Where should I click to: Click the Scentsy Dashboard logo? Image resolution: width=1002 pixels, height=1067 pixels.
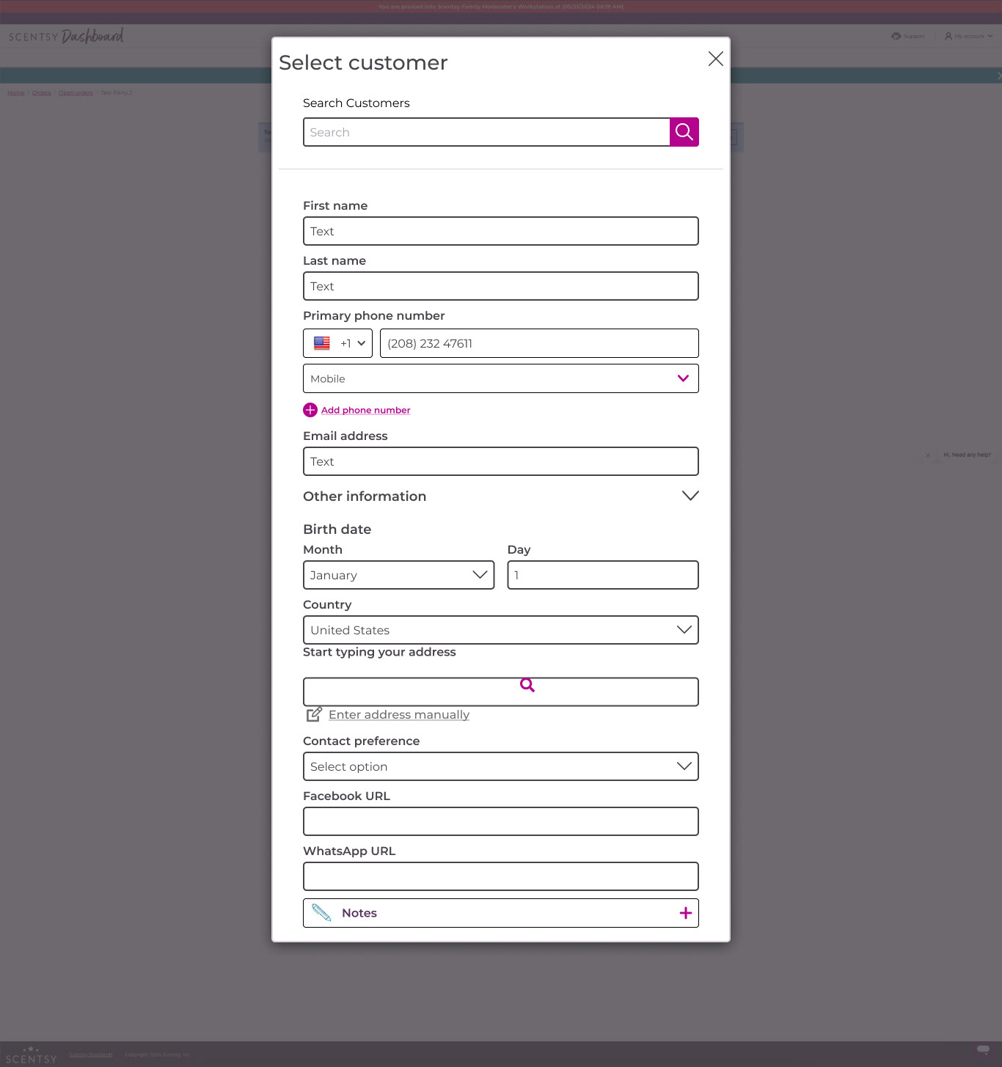[66, 36]
